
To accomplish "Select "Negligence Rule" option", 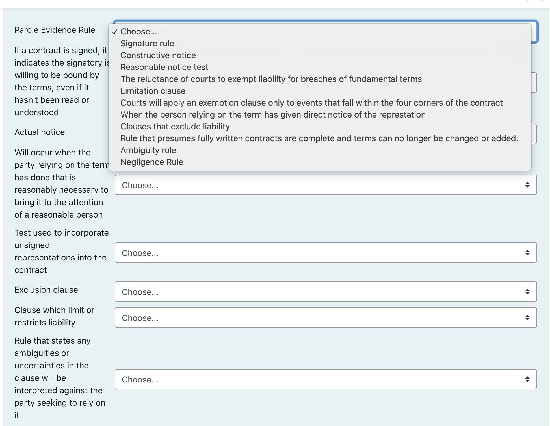I will point(152,162).
